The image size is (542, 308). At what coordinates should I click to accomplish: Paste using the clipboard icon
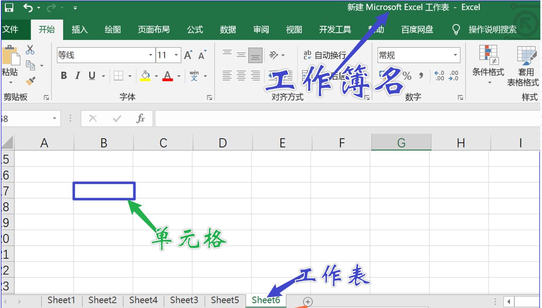pyautogui.click(x=11, y=56)
